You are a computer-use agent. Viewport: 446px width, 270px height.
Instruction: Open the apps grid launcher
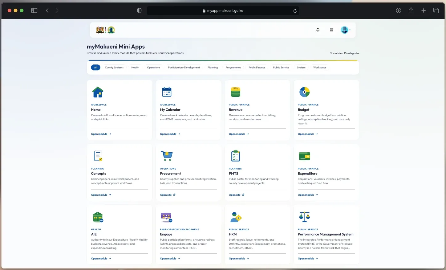(x=331, y=30)
